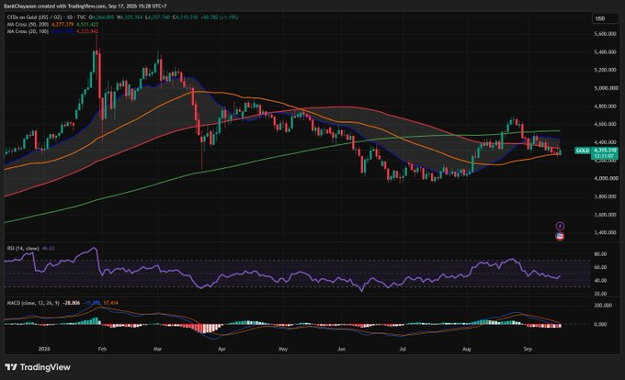Screen dimensions: 625x380
Task: Click the Aug label on time axis
Action: pyautogui.click(x=467, y=349)
